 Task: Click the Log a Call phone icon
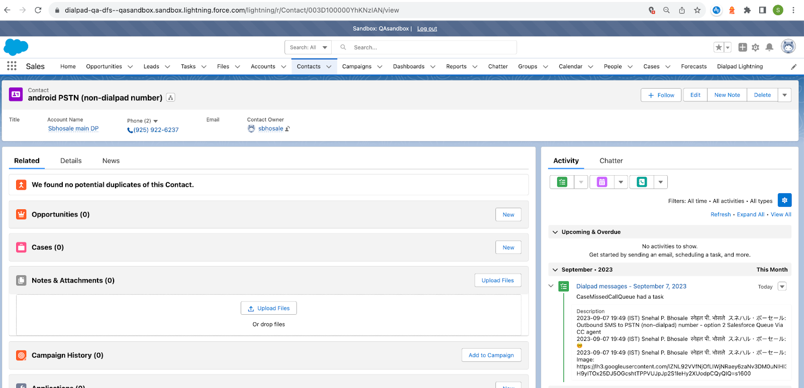642,182
